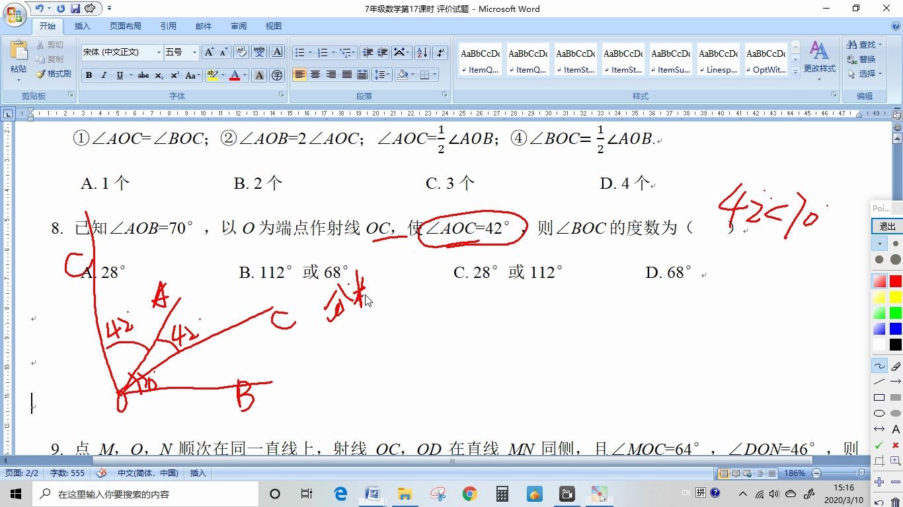Screen dimensions: 903x507
Task: Toggle justify alignment
Action: 346,75
